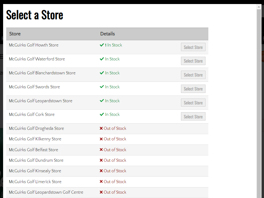Click McGuirks Golf Belfast Store name
The width and height of the screenshot is (264, 198).
point(34,150)
